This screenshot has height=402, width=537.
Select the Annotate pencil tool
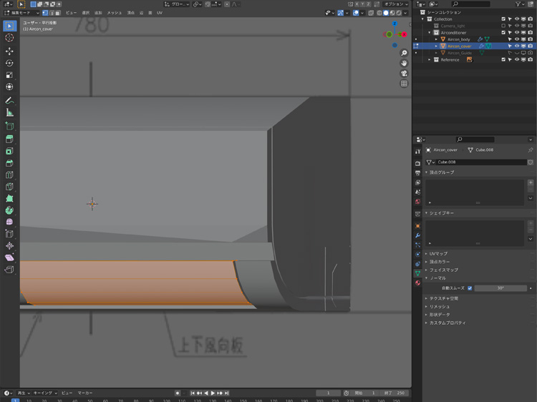9,100
